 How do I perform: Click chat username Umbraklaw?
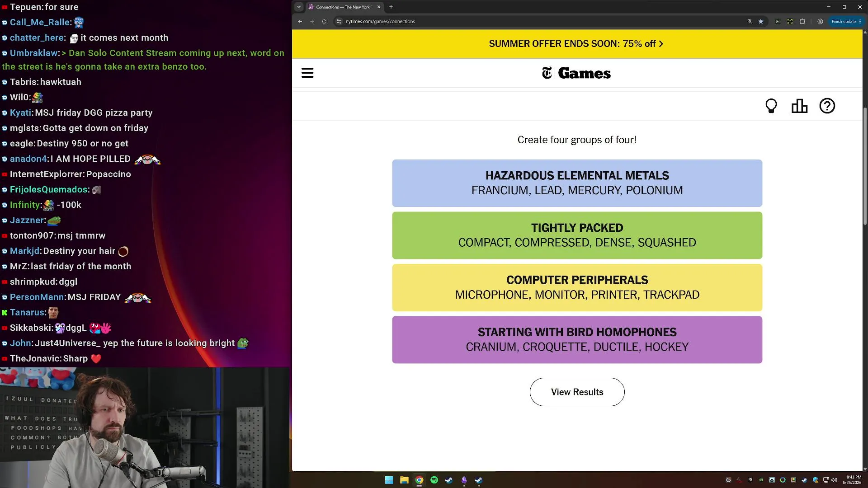[34, 53]
